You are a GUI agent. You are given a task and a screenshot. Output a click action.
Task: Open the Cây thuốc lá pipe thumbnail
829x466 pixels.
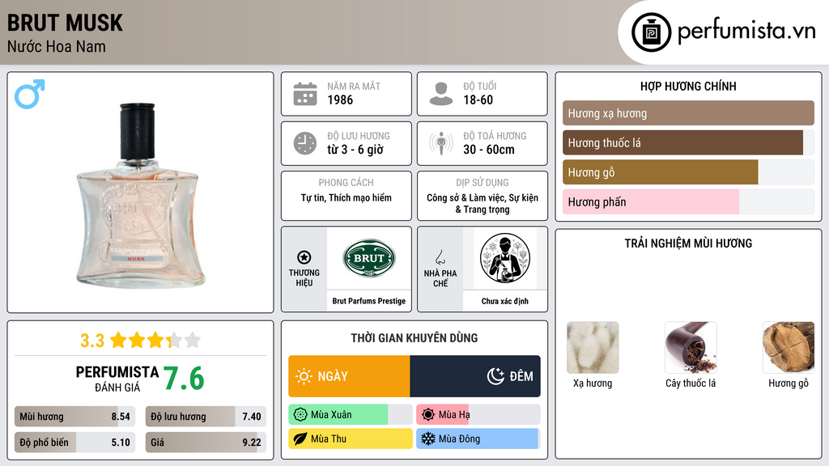point(691,348)
